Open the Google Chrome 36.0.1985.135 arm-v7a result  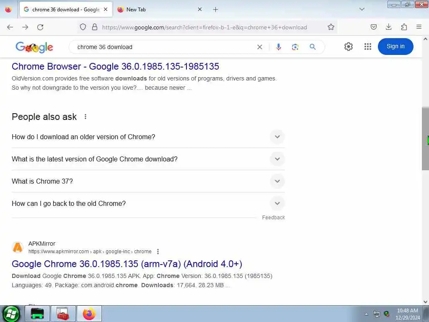[x=127, y=264]
